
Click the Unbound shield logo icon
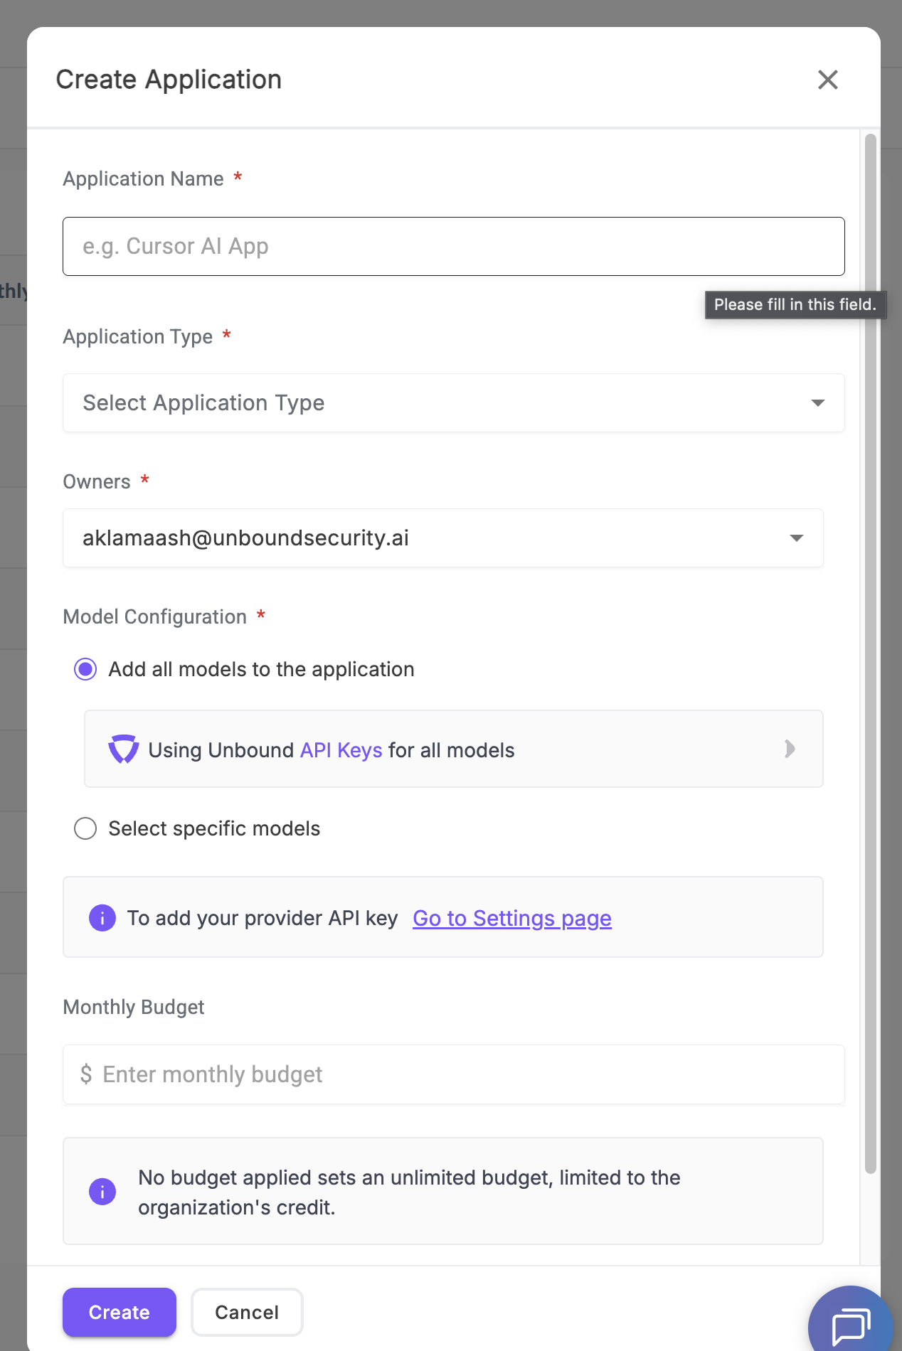124,749
